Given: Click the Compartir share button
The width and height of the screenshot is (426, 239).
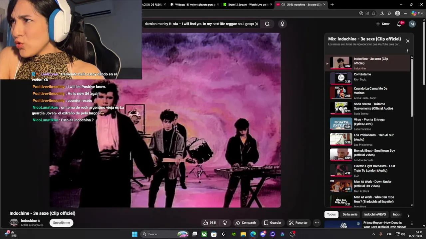Looking at the screenshot, I should coord(246,223).
